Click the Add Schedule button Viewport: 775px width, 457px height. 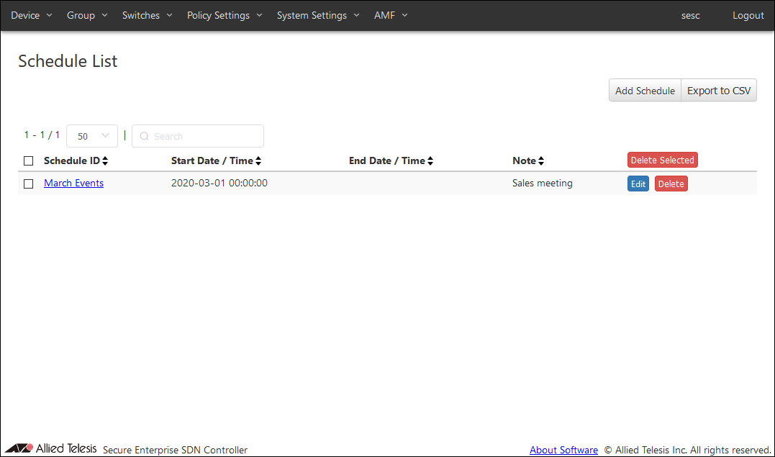click(645, 91)
